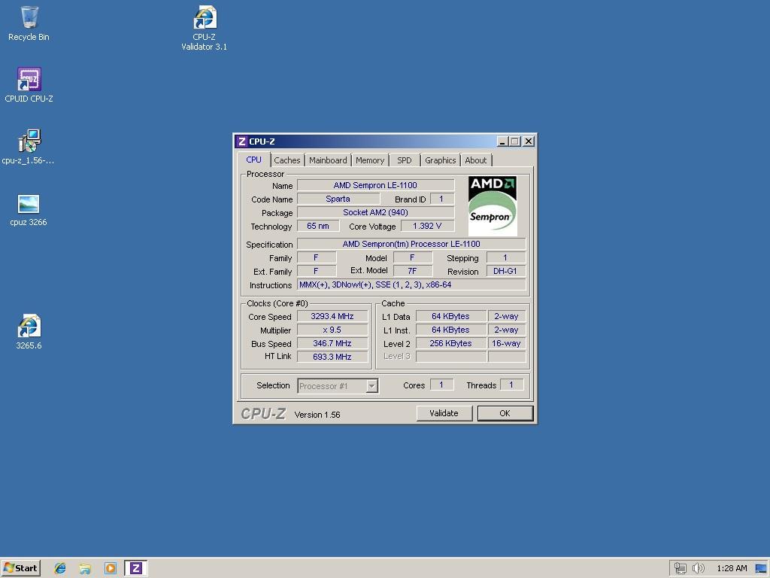Image resolution: width=770 pixels, height=578 pixels.
Task: Click the Validate button
Action: click(444, 413)
